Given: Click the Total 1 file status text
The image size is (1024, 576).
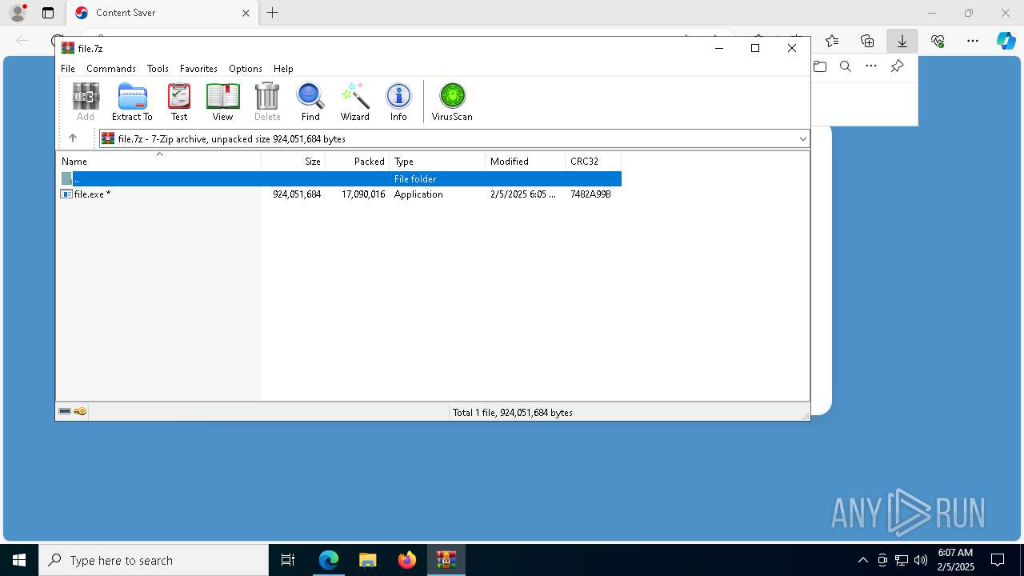Looking at the screenshot, I should coord(513,413).
